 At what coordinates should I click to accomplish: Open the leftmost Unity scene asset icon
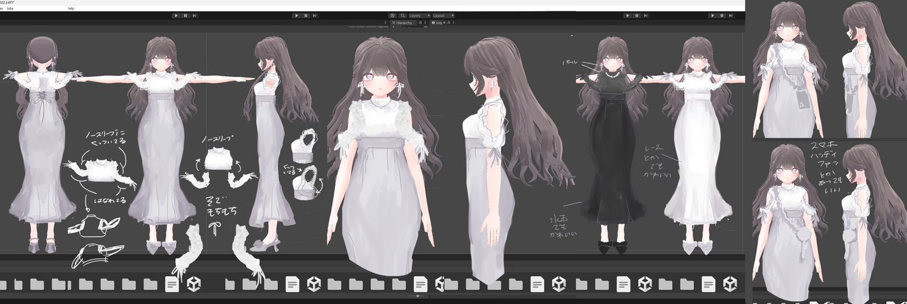pos(194,284)
